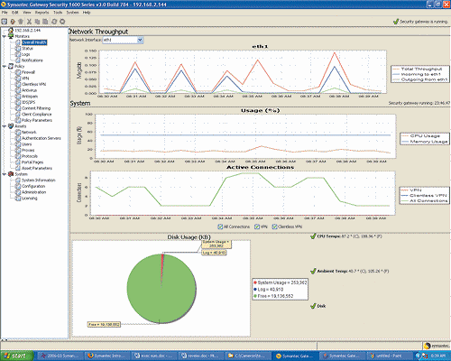
Task: Click the Memory Usage legend entry
Action: click(425, 142)
